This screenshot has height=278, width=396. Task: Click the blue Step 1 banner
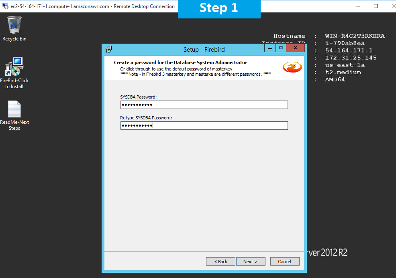click(x=219, y=8)
